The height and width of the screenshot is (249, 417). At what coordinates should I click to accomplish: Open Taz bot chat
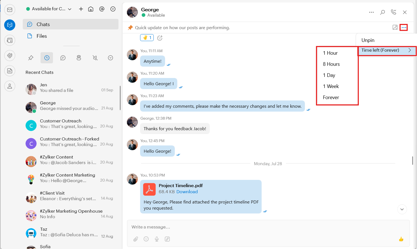point(70,234)
